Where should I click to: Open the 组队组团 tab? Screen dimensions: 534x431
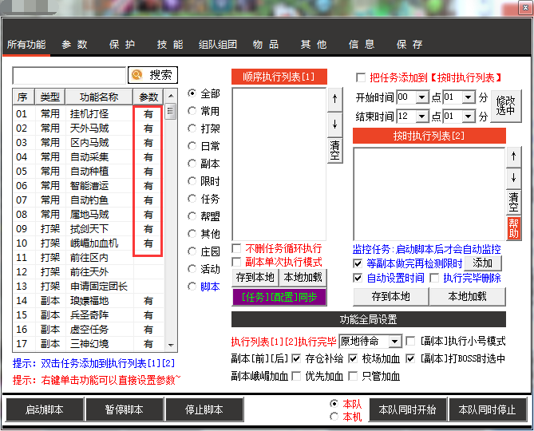pyautogui.click(x=218, y=45)
